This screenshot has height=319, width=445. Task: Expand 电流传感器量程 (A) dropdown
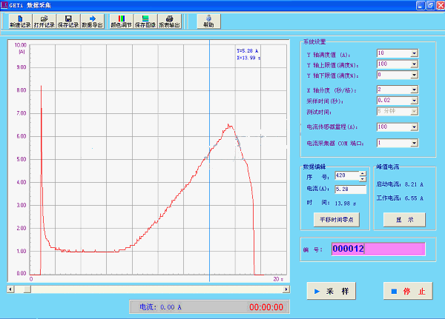pyautogui.click(x=414, y=127)
